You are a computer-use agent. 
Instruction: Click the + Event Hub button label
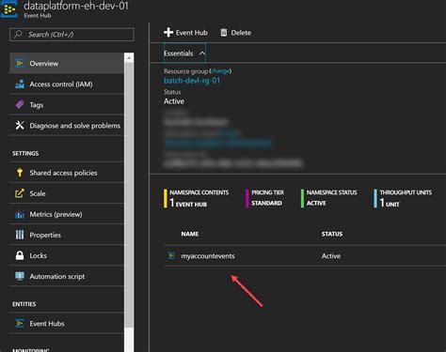click(x=192, y=33)
